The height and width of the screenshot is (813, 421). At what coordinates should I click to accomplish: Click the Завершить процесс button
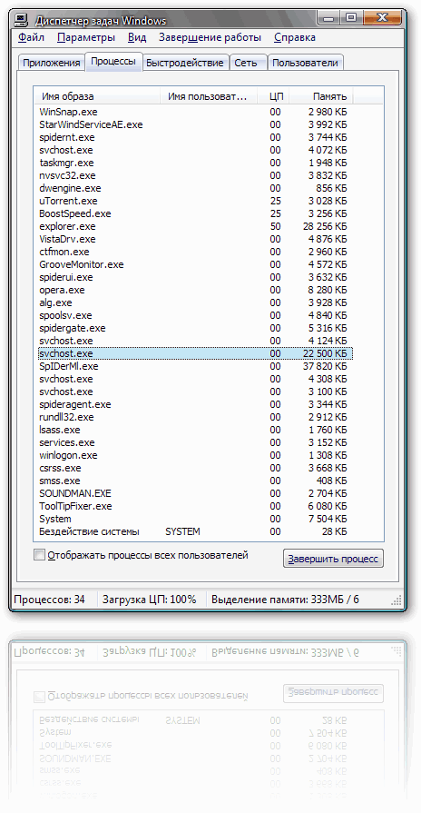(334, 559)
